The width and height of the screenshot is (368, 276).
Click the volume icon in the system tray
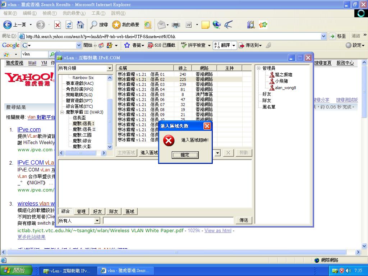point(348,270)
